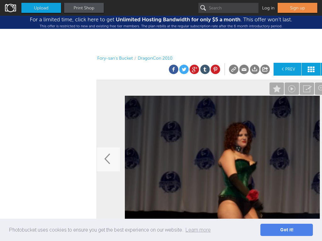Viewport: 322px width, 241px height.
Task: Favorite the photo with star icon
Action: tap(277, 89)
